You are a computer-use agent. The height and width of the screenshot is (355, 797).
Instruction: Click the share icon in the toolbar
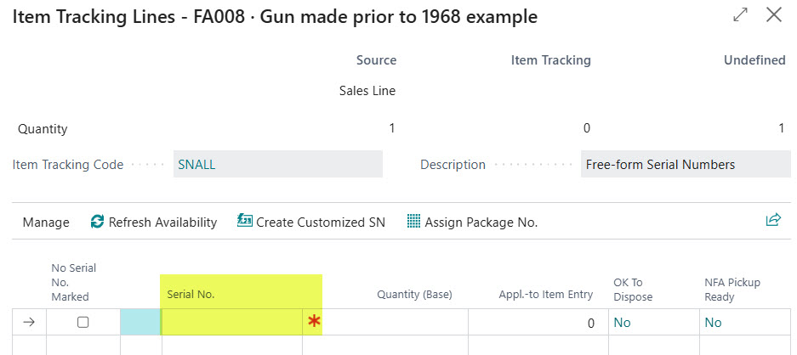coord(772,221)
